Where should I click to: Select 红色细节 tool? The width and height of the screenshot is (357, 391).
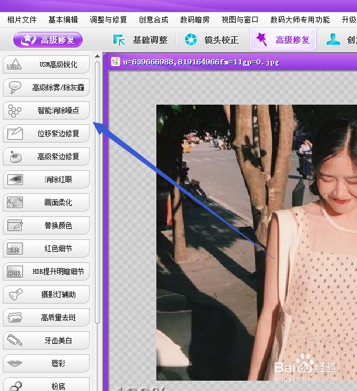tap(46, 248)
